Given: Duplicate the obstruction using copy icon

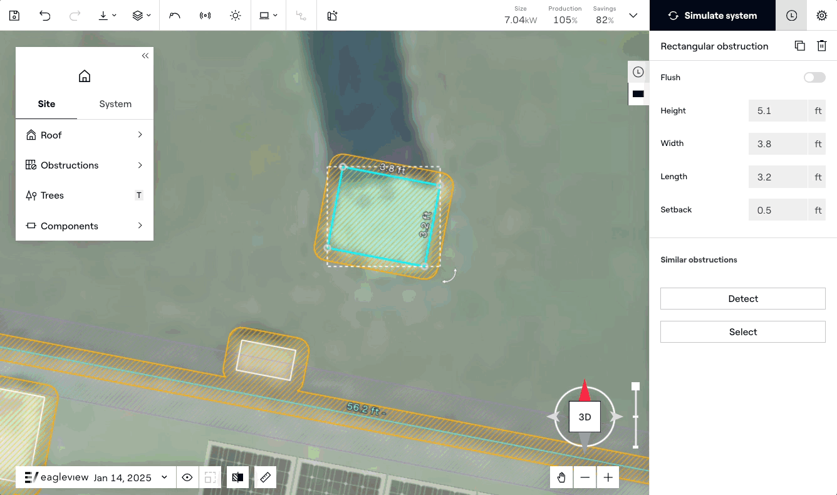Looking at the screenshot, I should (799, 46).
